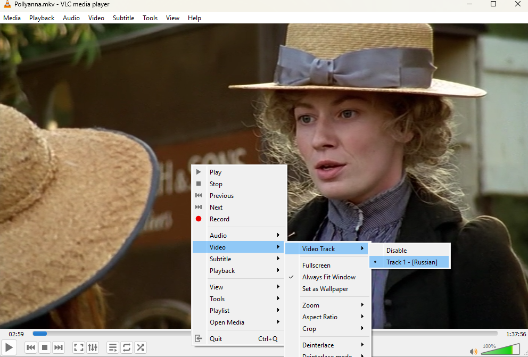Click elapsed time 02:59

tap(16, 334)
